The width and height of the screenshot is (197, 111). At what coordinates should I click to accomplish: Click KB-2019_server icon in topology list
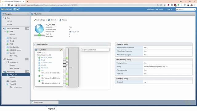[x=39, y=58]
